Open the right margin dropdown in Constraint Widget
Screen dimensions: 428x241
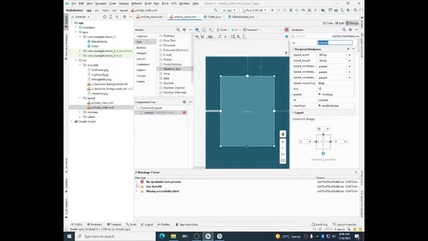[345, 141]
